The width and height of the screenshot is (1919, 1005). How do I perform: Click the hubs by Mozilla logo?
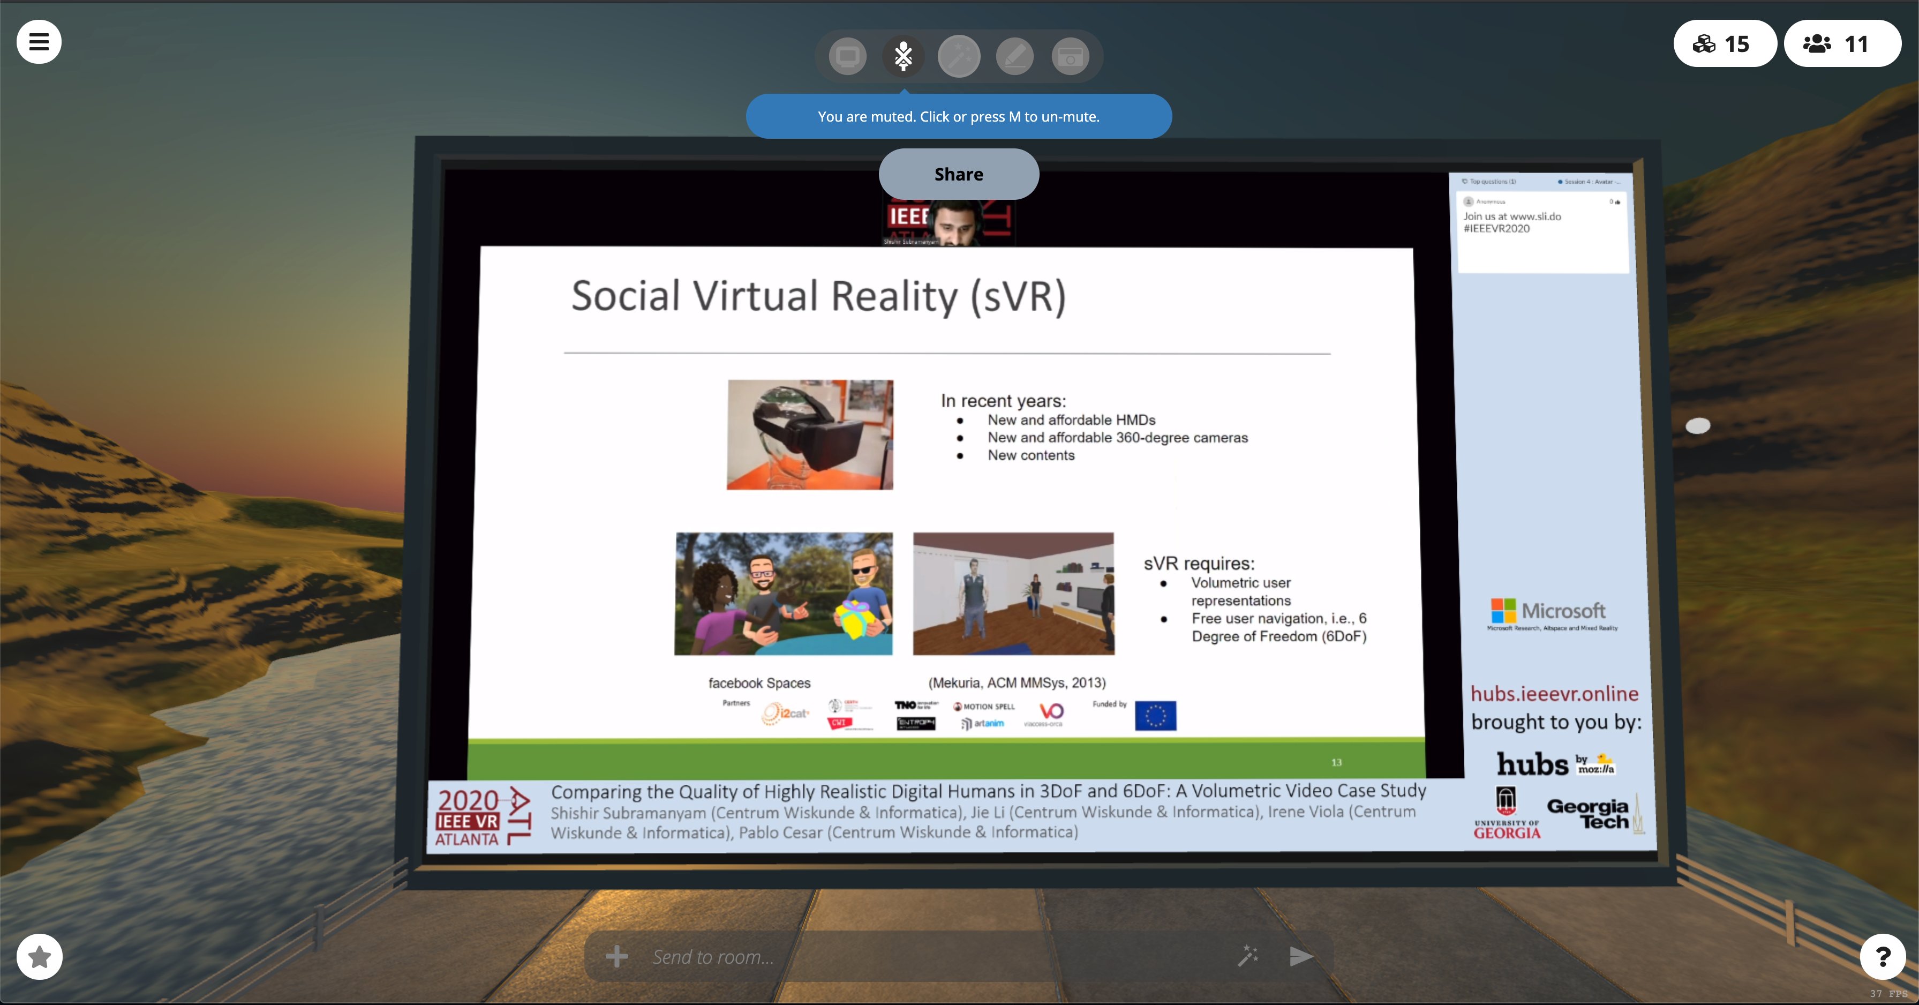tap(1555, 764)
